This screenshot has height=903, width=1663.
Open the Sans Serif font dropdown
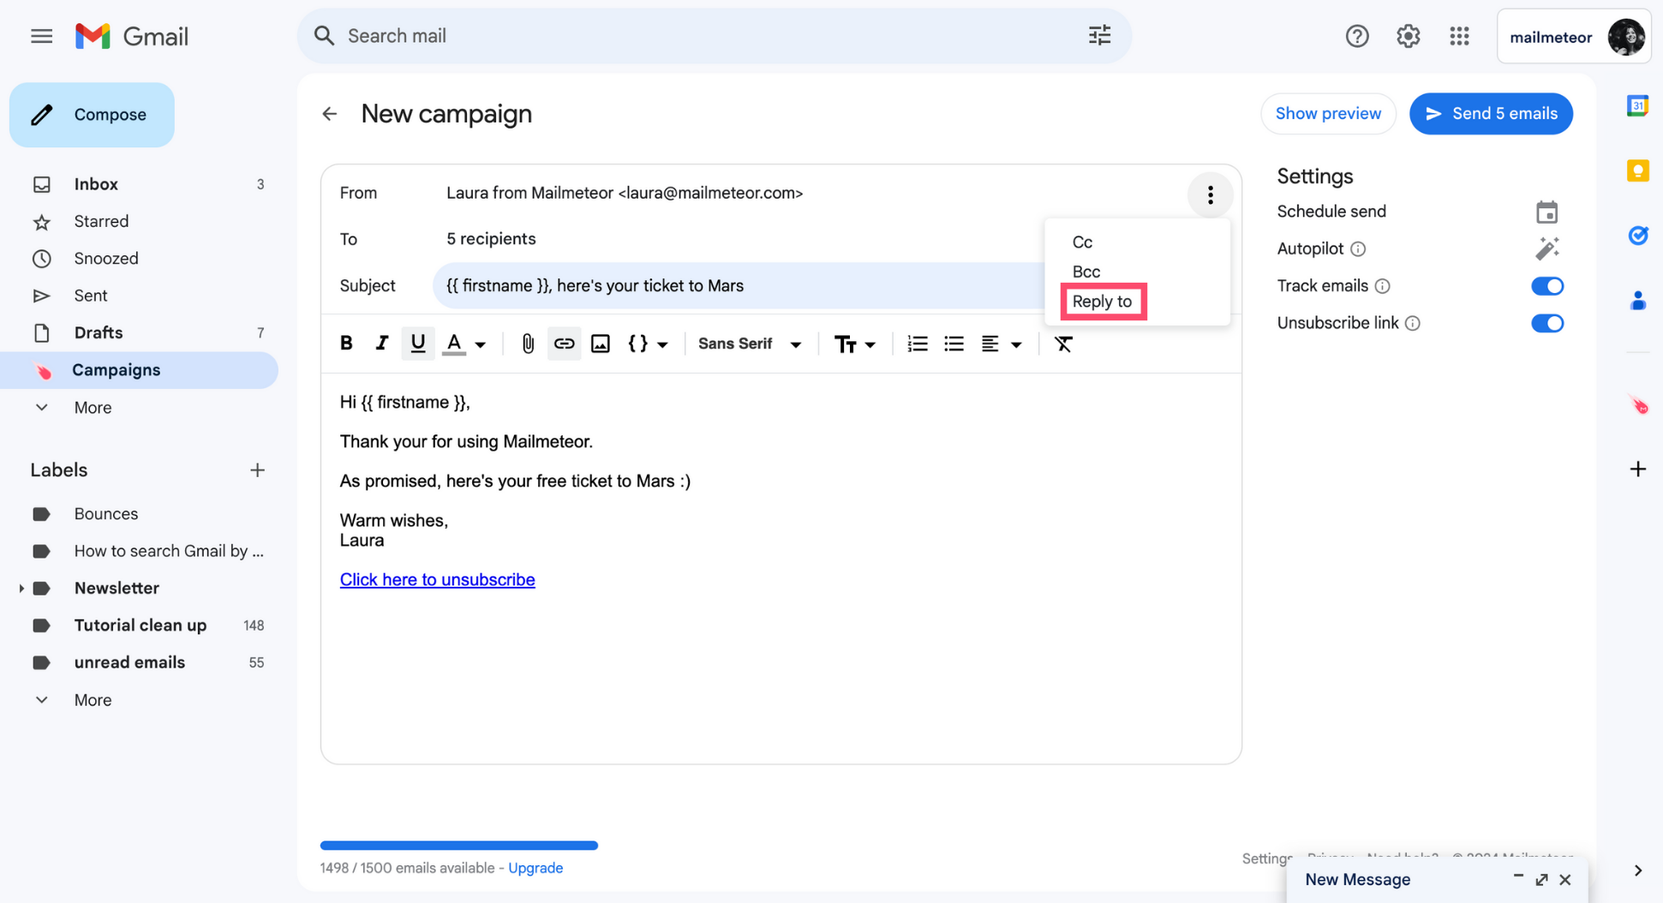coord(750,344)
